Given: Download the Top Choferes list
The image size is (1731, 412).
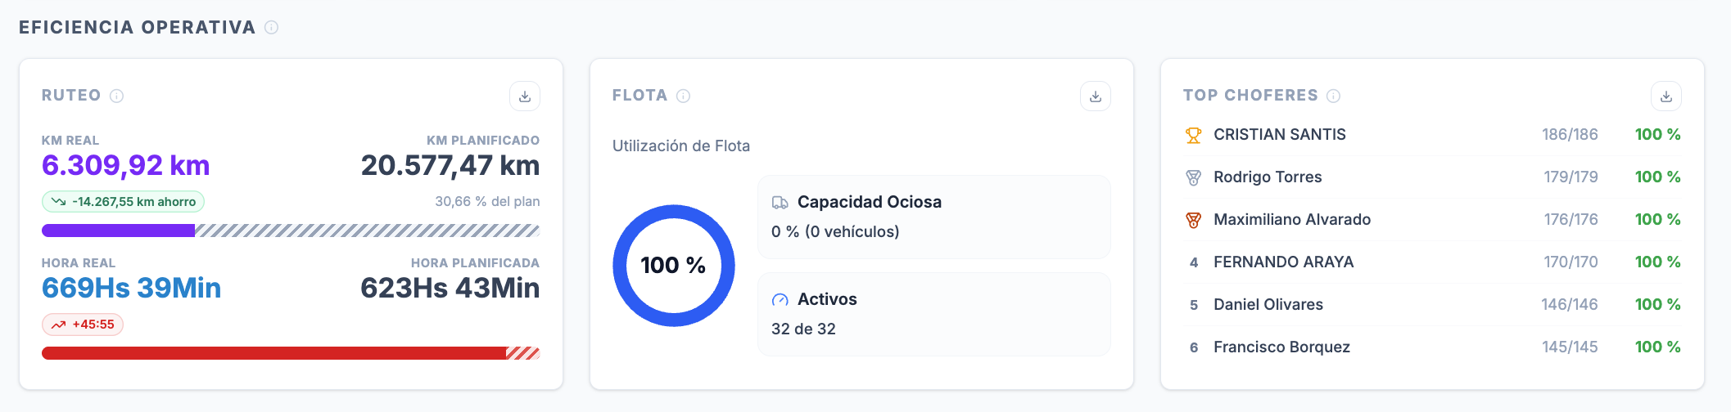Looking at the screenshot, I should click(x=1666, y=96).
